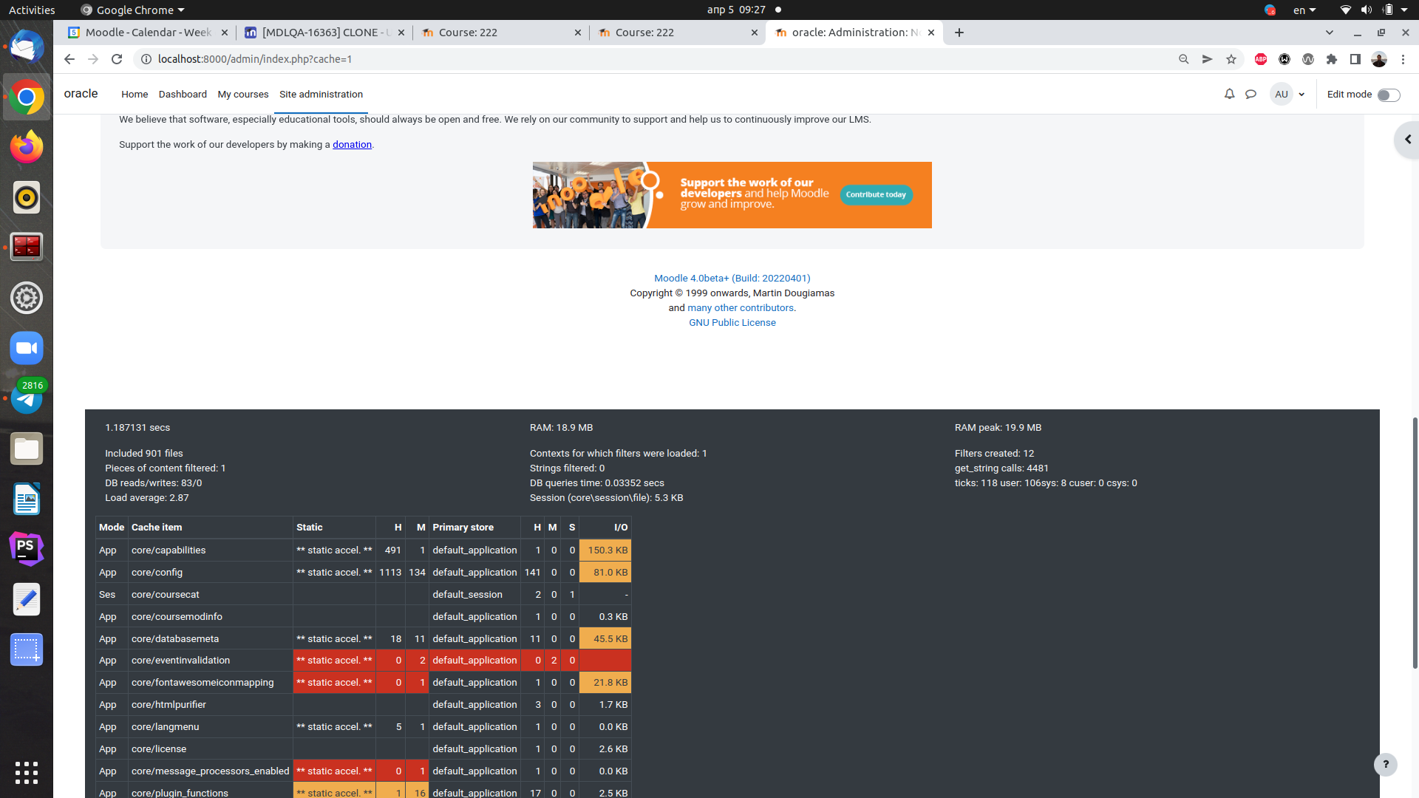Open the browser zoom magnifier icon
1419x798 pixels.
pos(1184,59)
